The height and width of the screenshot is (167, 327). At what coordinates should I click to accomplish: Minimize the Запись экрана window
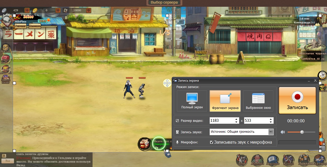coord(308,81)
